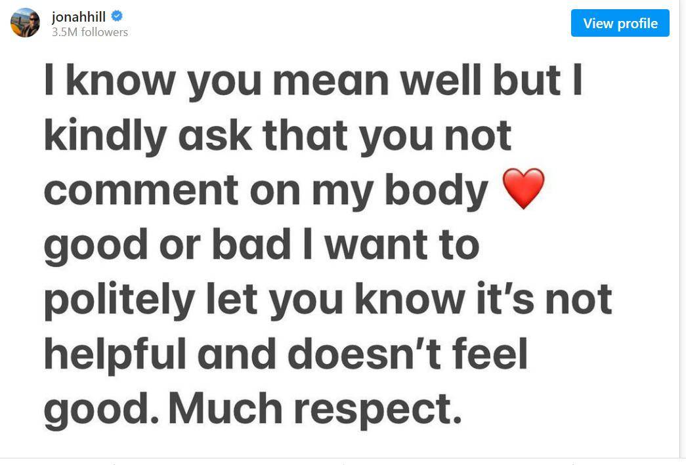Click the word "Much" in last line
This screenshot has height=465, width=686.
coord(226,408)
